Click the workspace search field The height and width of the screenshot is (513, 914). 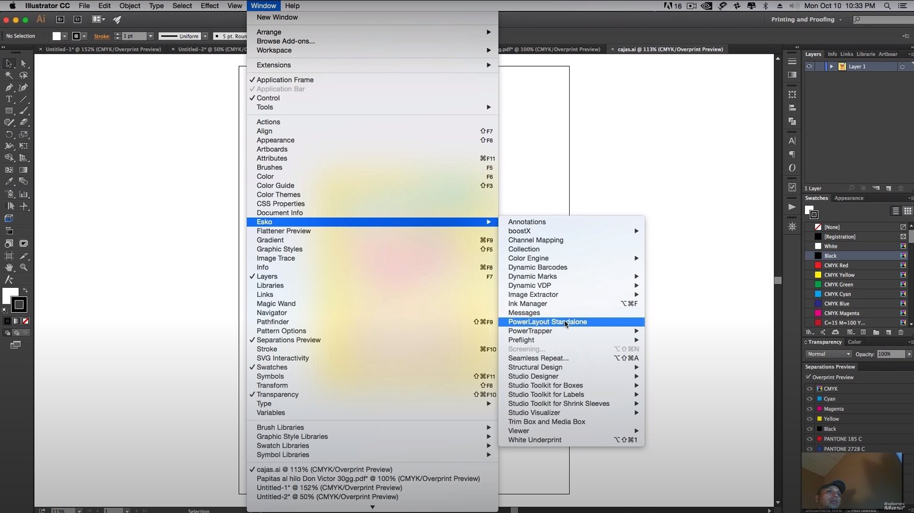point(882,19)
